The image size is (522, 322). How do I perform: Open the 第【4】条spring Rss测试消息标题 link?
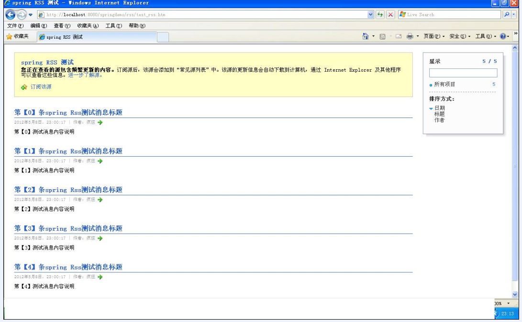(x=68, y=267)
